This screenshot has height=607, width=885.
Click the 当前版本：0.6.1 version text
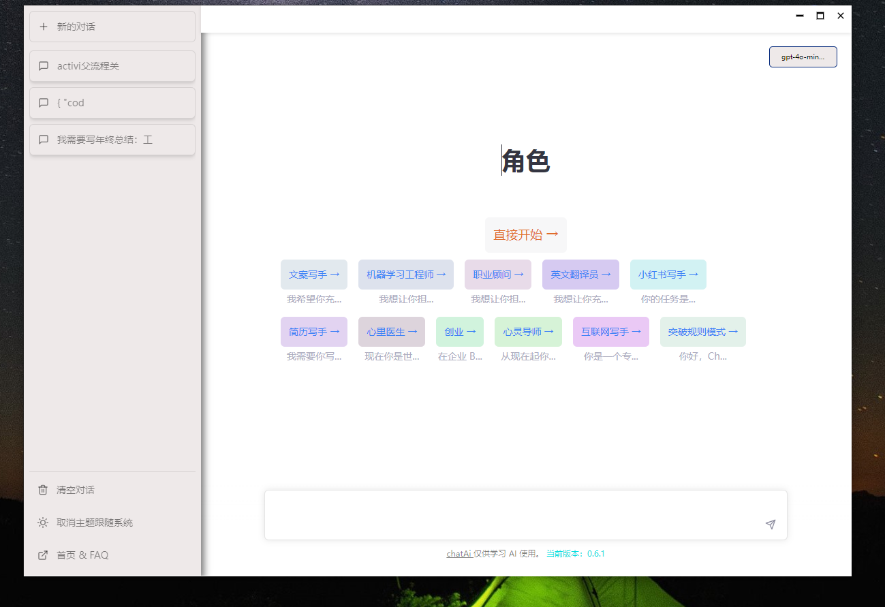(576, 554)
